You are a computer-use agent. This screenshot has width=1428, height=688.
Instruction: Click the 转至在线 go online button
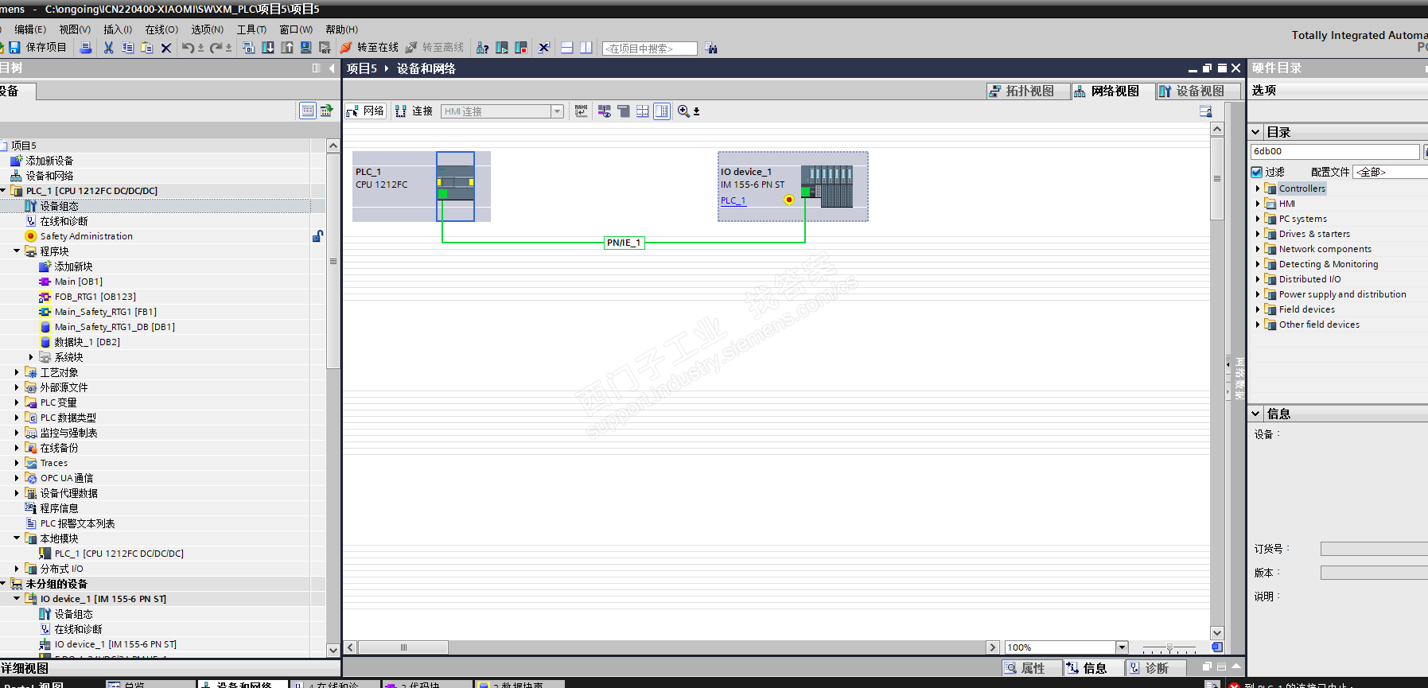369,48
